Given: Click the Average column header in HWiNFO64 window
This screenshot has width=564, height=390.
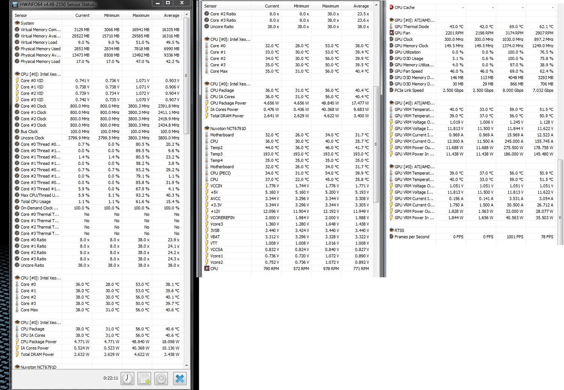Looking at the screenshot, I should tap(166, 15).
